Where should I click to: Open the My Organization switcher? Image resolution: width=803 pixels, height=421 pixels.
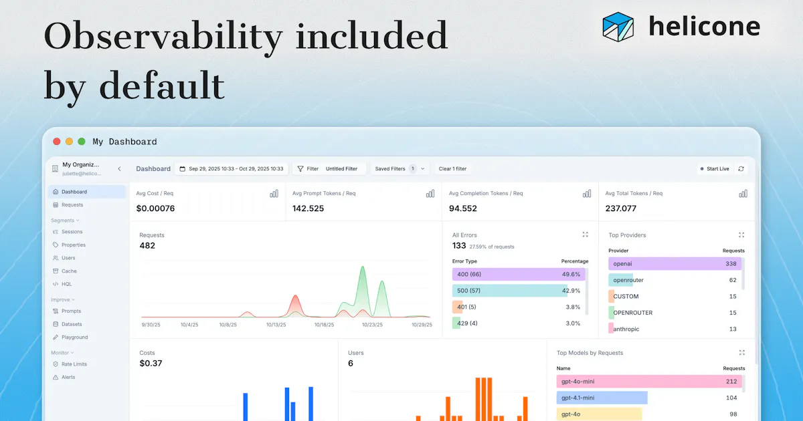point(81,168)
